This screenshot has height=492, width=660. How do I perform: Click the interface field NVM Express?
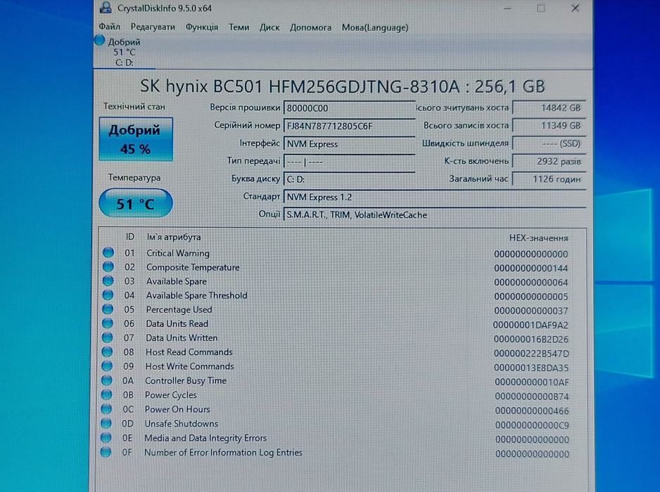(350, 144)
